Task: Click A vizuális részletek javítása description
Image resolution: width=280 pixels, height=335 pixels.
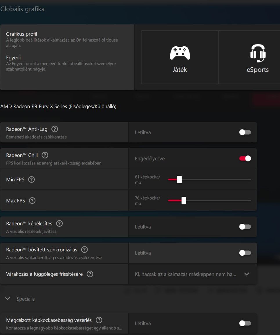Action: tap(31, 231)
